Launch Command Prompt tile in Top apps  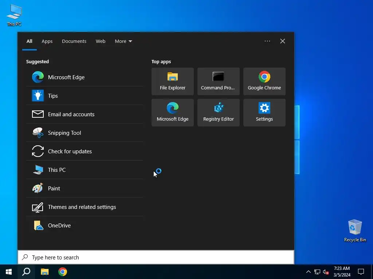point(219,81)
